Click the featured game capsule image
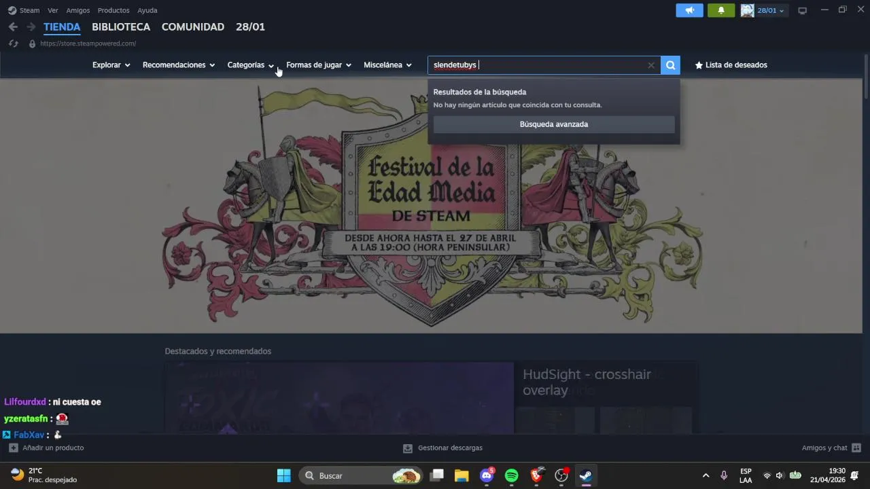Image resolution: width=870 pixels, height=489 pixels. (x=339, y=399)
